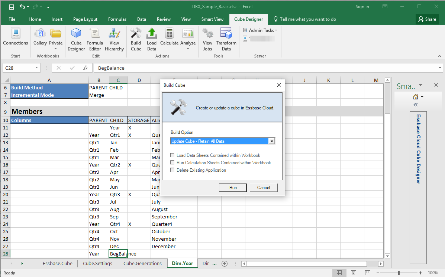Expand the Admin Tasks dropdown
This screenshot has width=445, height=277.
(260, 30)
